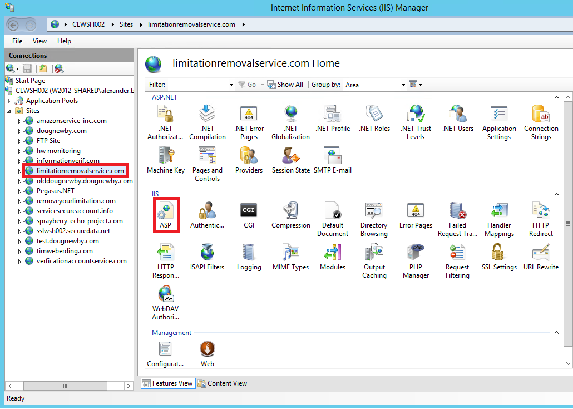Select Application Pools in Connections tree
Screen dimensions: 573x409
click(x=52, y=101)
